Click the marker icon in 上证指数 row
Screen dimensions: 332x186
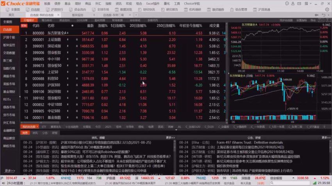(68, 39)
